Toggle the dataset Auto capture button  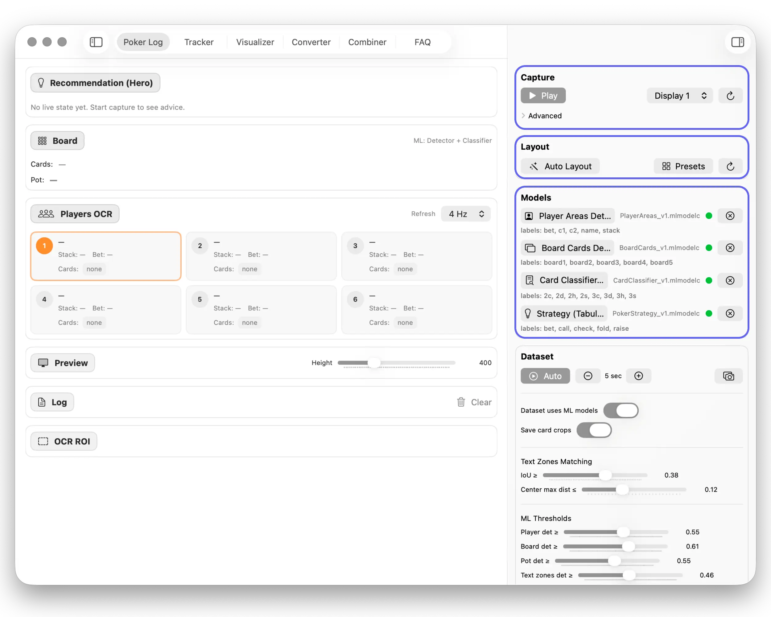click(545, 376)
